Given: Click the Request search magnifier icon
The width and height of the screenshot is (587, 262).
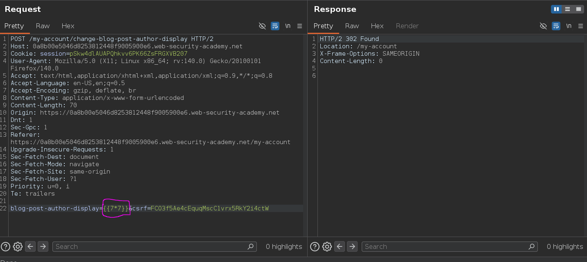Looking at the screenshot, I should click(x=251, y=246).
